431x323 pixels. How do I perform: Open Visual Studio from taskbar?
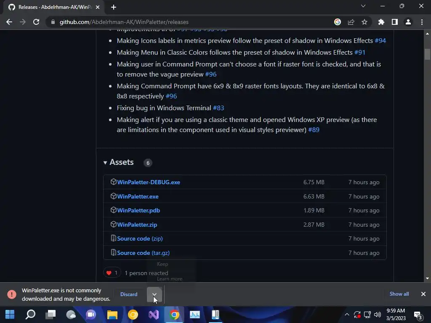pos(153,315)
